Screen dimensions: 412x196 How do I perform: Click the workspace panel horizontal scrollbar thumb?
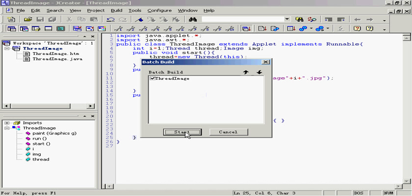click(x=41, y=106)
